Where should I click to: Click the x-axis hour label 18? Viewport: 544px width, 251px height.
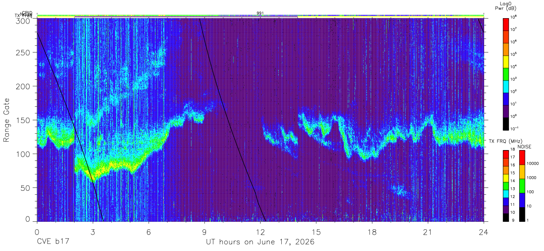click(372, 232)
